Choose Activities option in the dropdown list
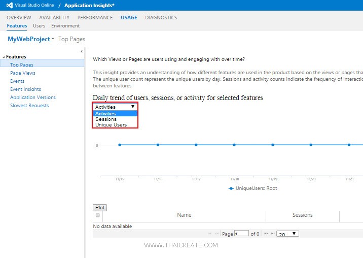This screenshot has width=363, height=258. coord(115,113)
